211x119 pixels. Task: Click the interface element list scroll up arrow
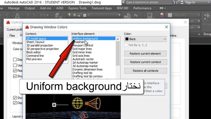(x=118, y=39)
